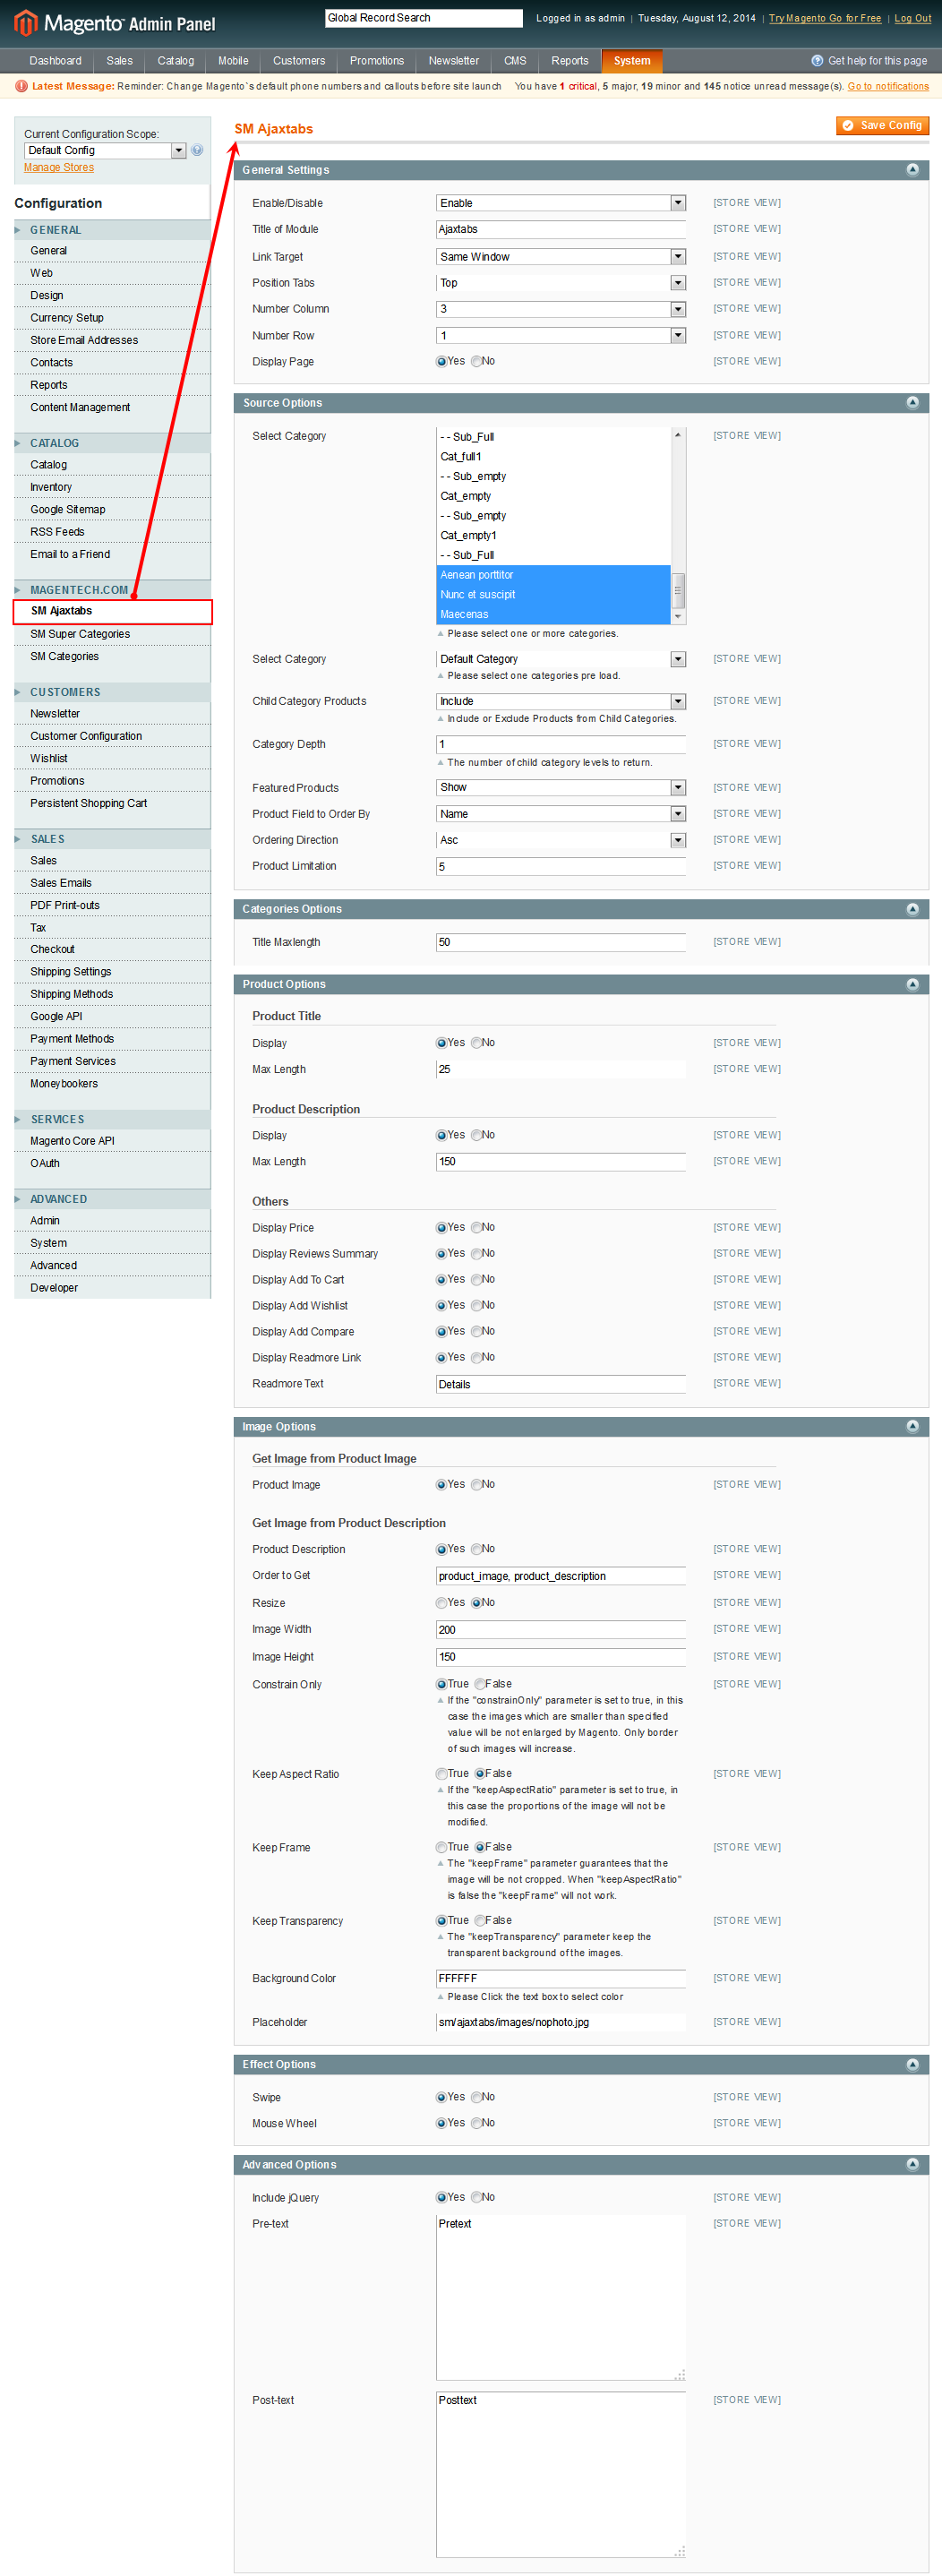Collapse Product Options section via arrow icon
Screen dimensions: 942x2576
[x=912, y=985]
